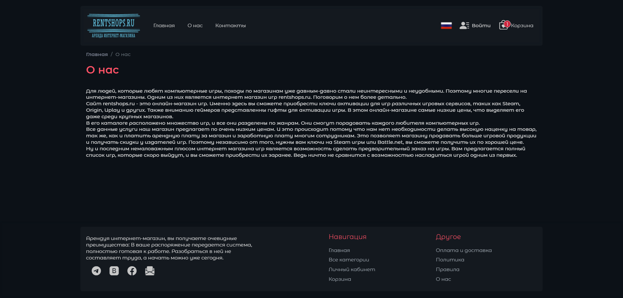Open the Telegram social icon in footer
This screenshot has height=298, width=623.
(x=96, y=271)
